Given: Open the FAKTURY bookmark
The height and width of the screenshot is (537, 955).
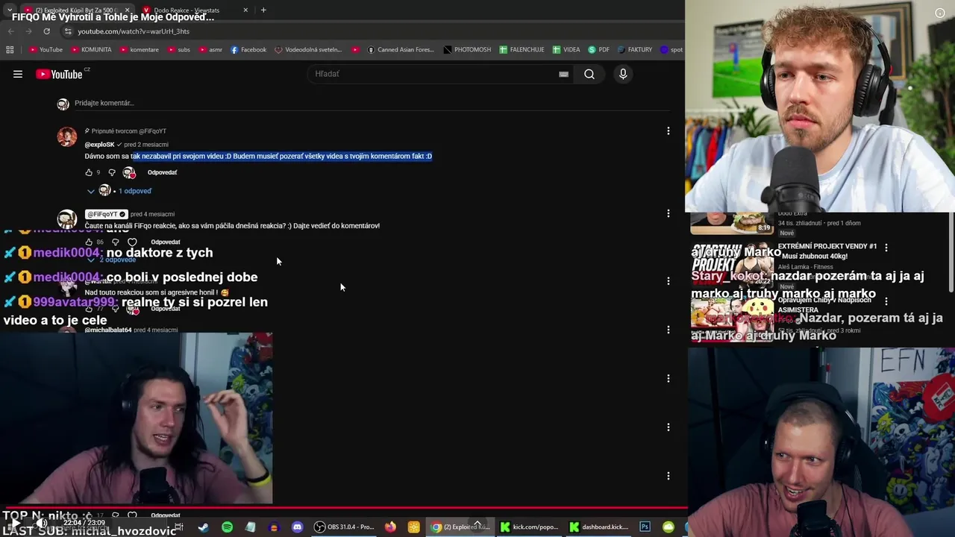Looking at the screenshot, I should pos(634,49).
